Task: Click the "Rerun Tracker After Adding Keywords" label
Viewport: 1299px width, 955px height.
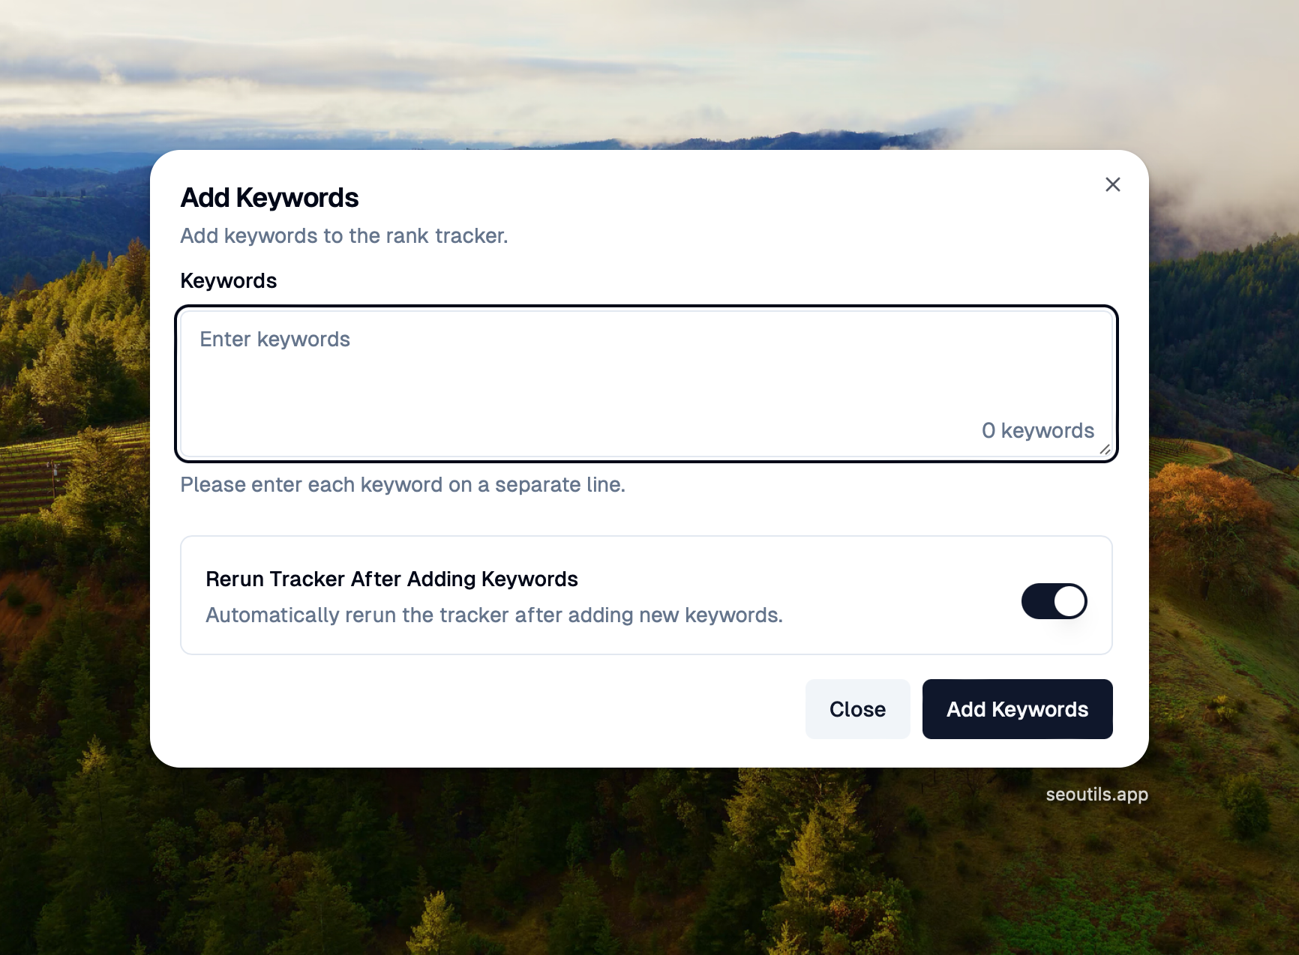Action: pos(391,579)
